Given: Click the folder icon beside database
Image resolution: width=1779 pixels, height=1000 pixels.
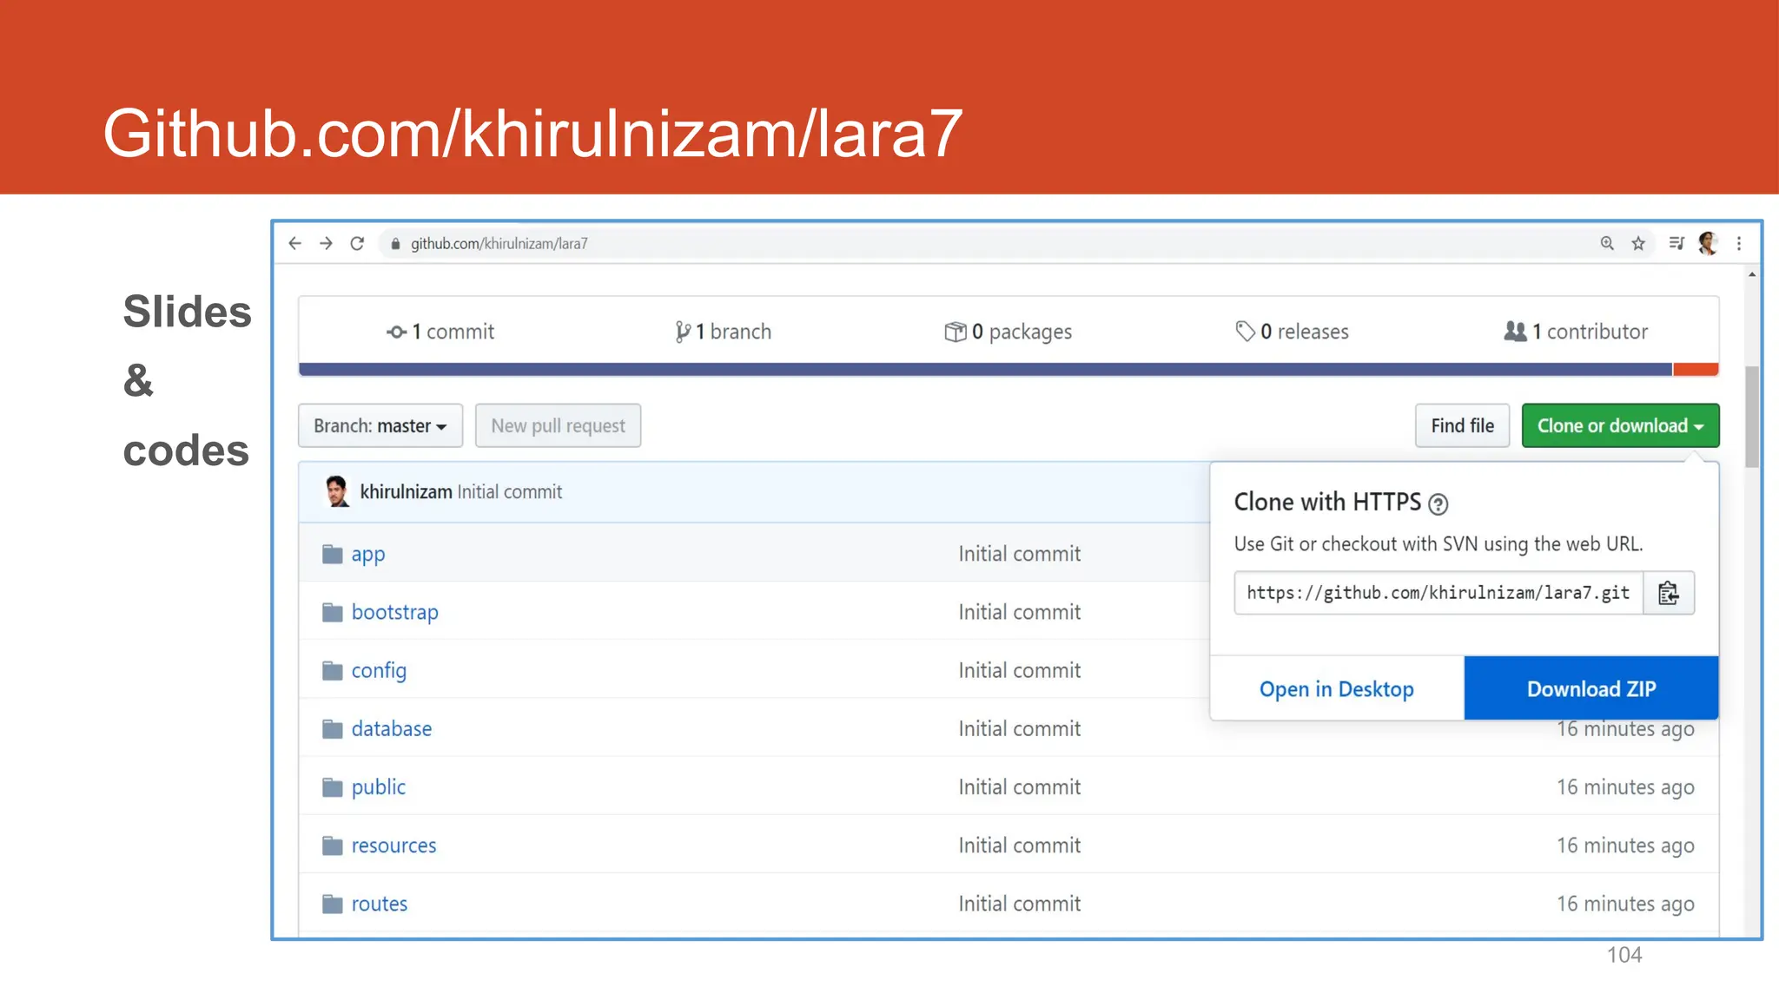Looking at the screenshot, I should coord(332,729).
